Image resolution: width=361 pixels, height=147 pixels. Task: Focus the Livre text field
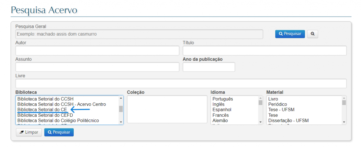coord(181,84)
